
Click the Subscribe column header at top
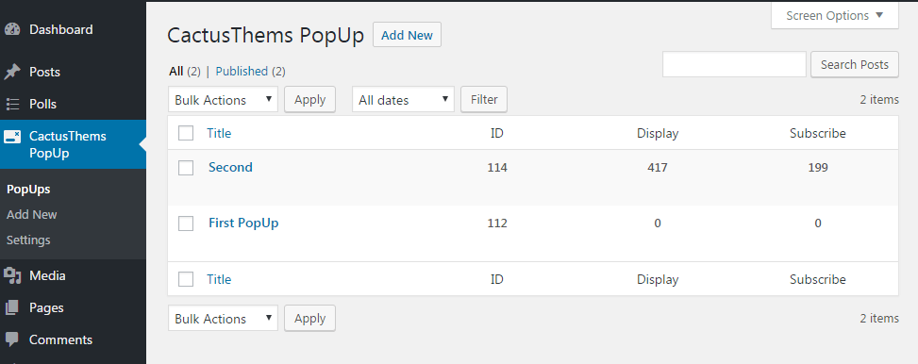pyautogui.click(x=817, y=133)
